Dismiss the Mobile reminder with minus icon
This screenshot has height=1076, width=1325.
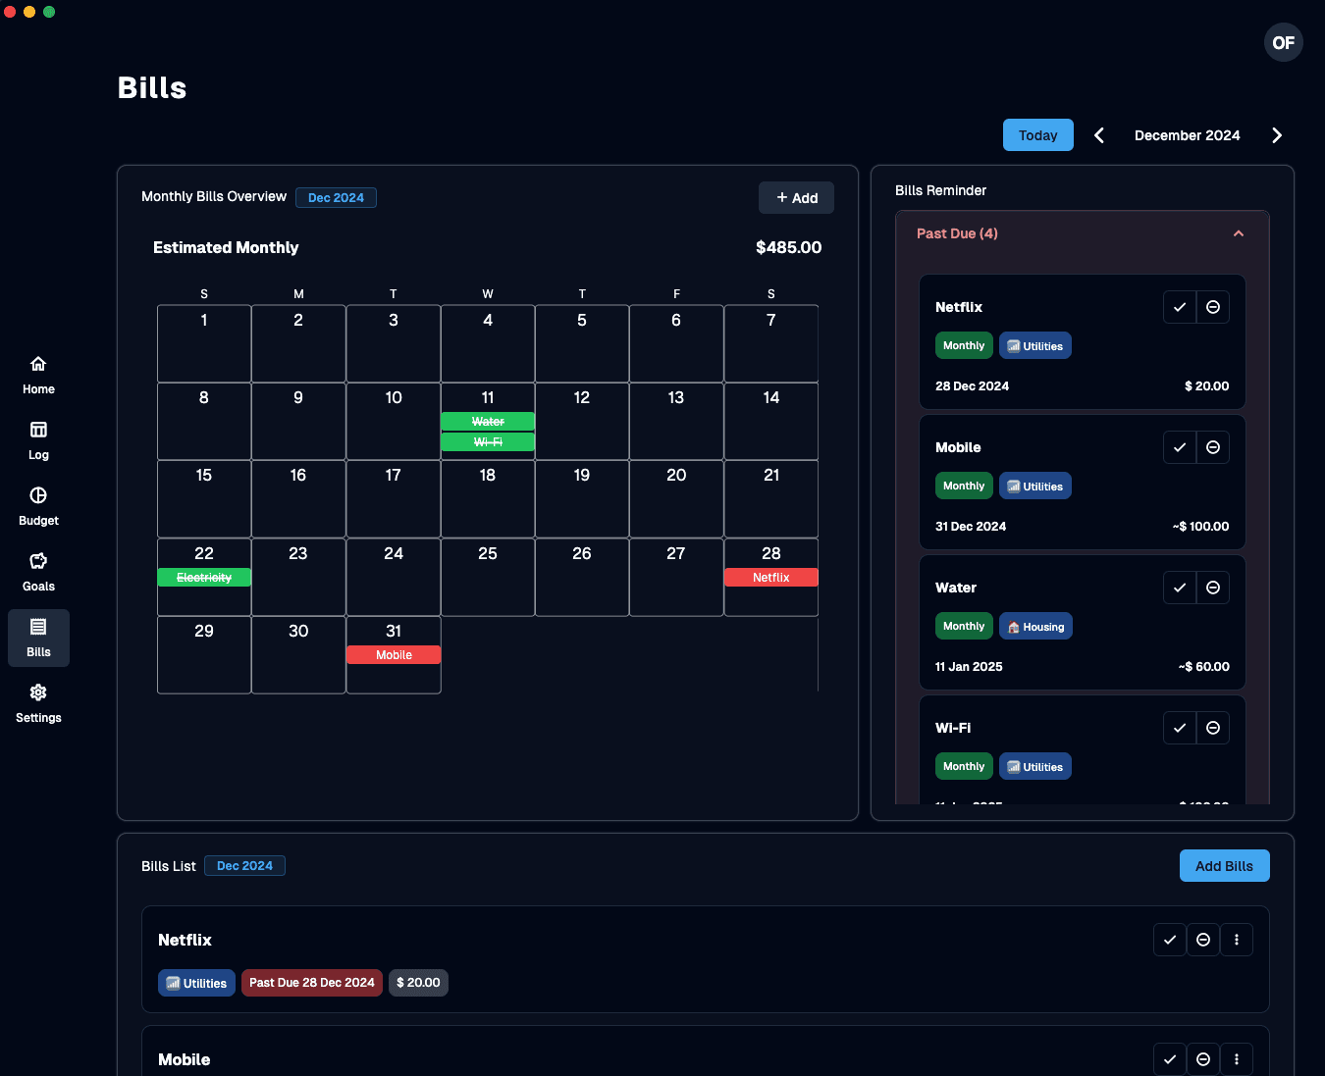coord(1213,447)
